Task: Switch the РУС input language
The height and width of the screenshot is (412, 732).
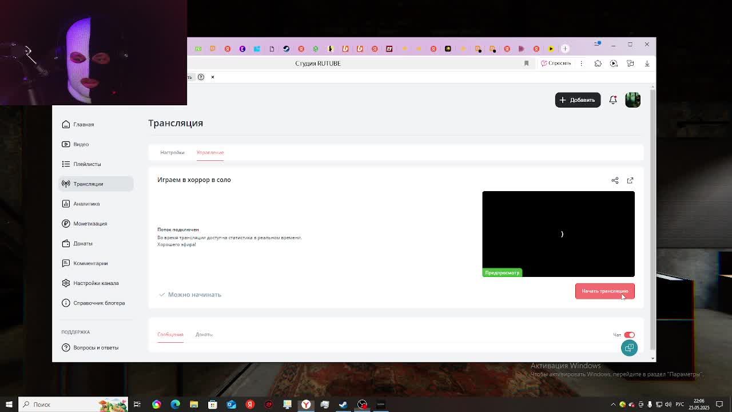Action: click(680, 405)
